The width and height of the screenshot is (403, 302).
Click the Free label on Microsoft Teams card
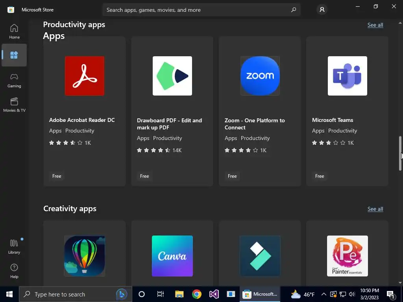(x=320, y=176)
